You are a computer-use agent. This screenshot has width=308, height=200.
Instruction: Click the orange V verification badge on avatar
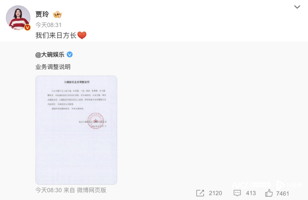pos(27,27)
